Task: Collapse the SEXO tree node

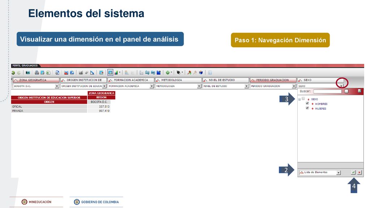Action: tap(300, 99)
